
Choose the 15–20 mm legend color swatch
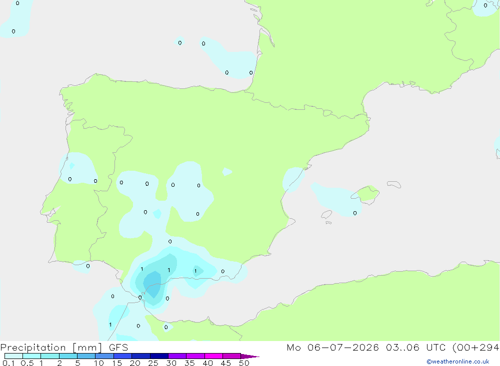(x=123, y=356)
